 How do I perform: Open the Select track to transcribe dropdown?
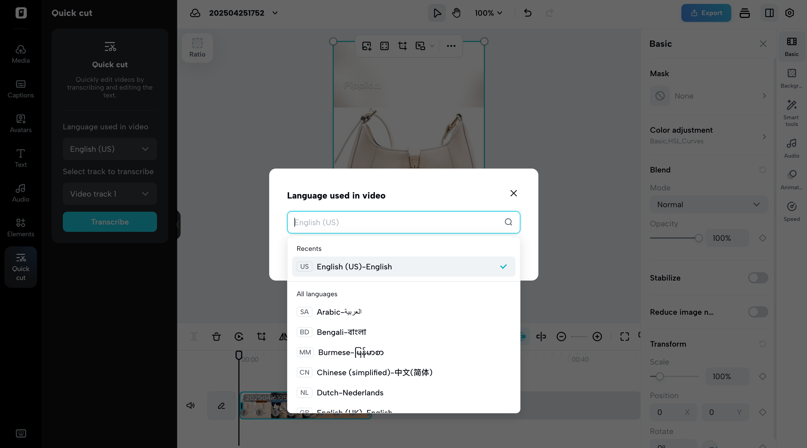coord(109,194)
